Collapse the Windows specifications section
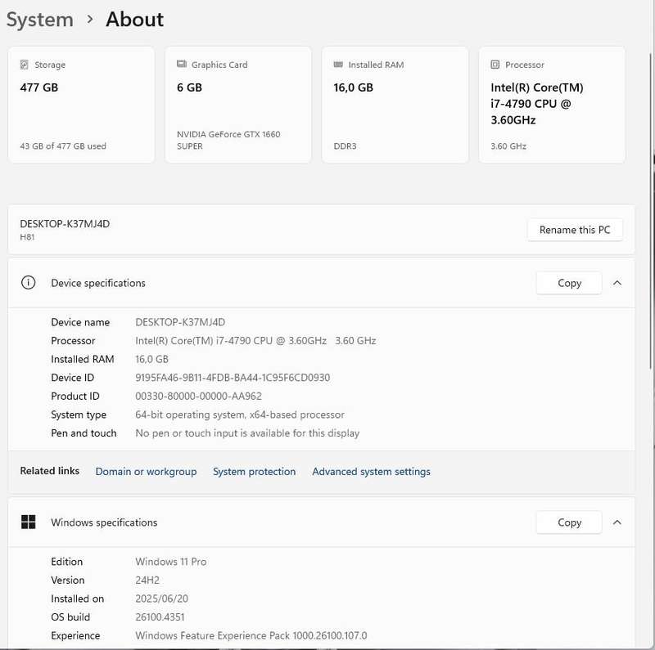Viewport: 655px width, 650px height. (617, 522)
